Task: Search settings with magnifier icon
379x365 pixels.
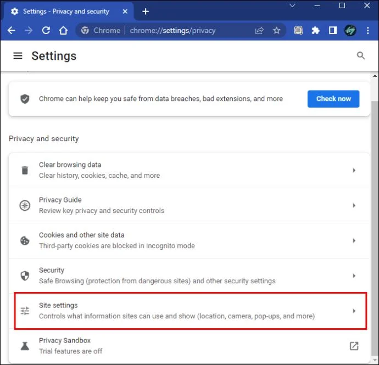Action: point(361,55)
